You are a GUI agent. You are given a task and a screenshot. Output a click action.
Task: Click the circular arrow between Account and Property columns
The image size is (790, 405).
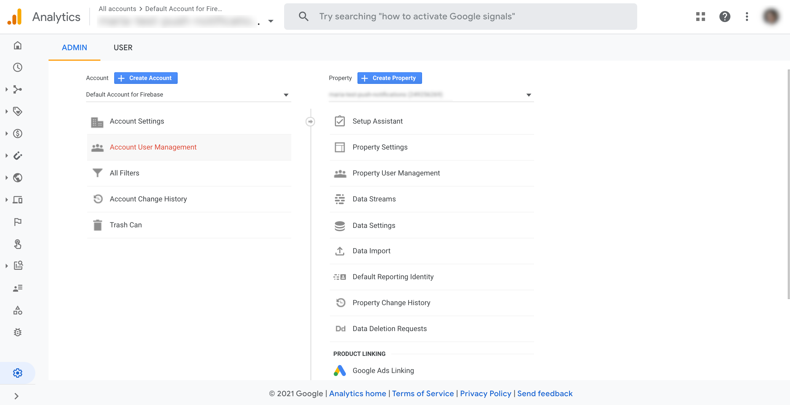(310, 122)
